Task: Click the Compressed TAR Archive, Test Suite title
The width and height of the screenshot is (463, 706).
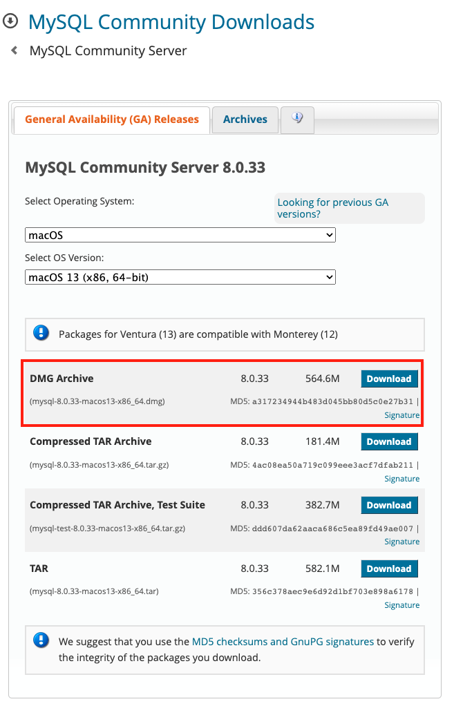Action: pos(117,505)
